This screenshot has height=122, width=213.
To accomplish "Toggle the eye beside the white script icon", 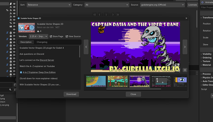I will [14, 4].
